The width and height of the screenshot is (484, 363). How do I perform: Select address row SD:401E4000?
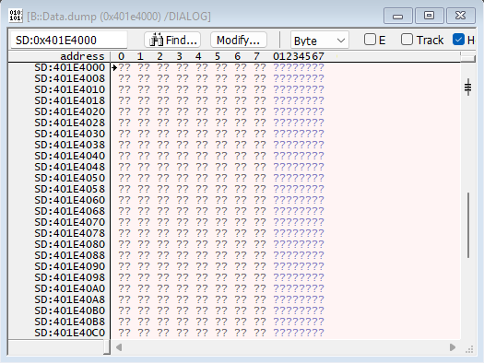coord(70,67)
